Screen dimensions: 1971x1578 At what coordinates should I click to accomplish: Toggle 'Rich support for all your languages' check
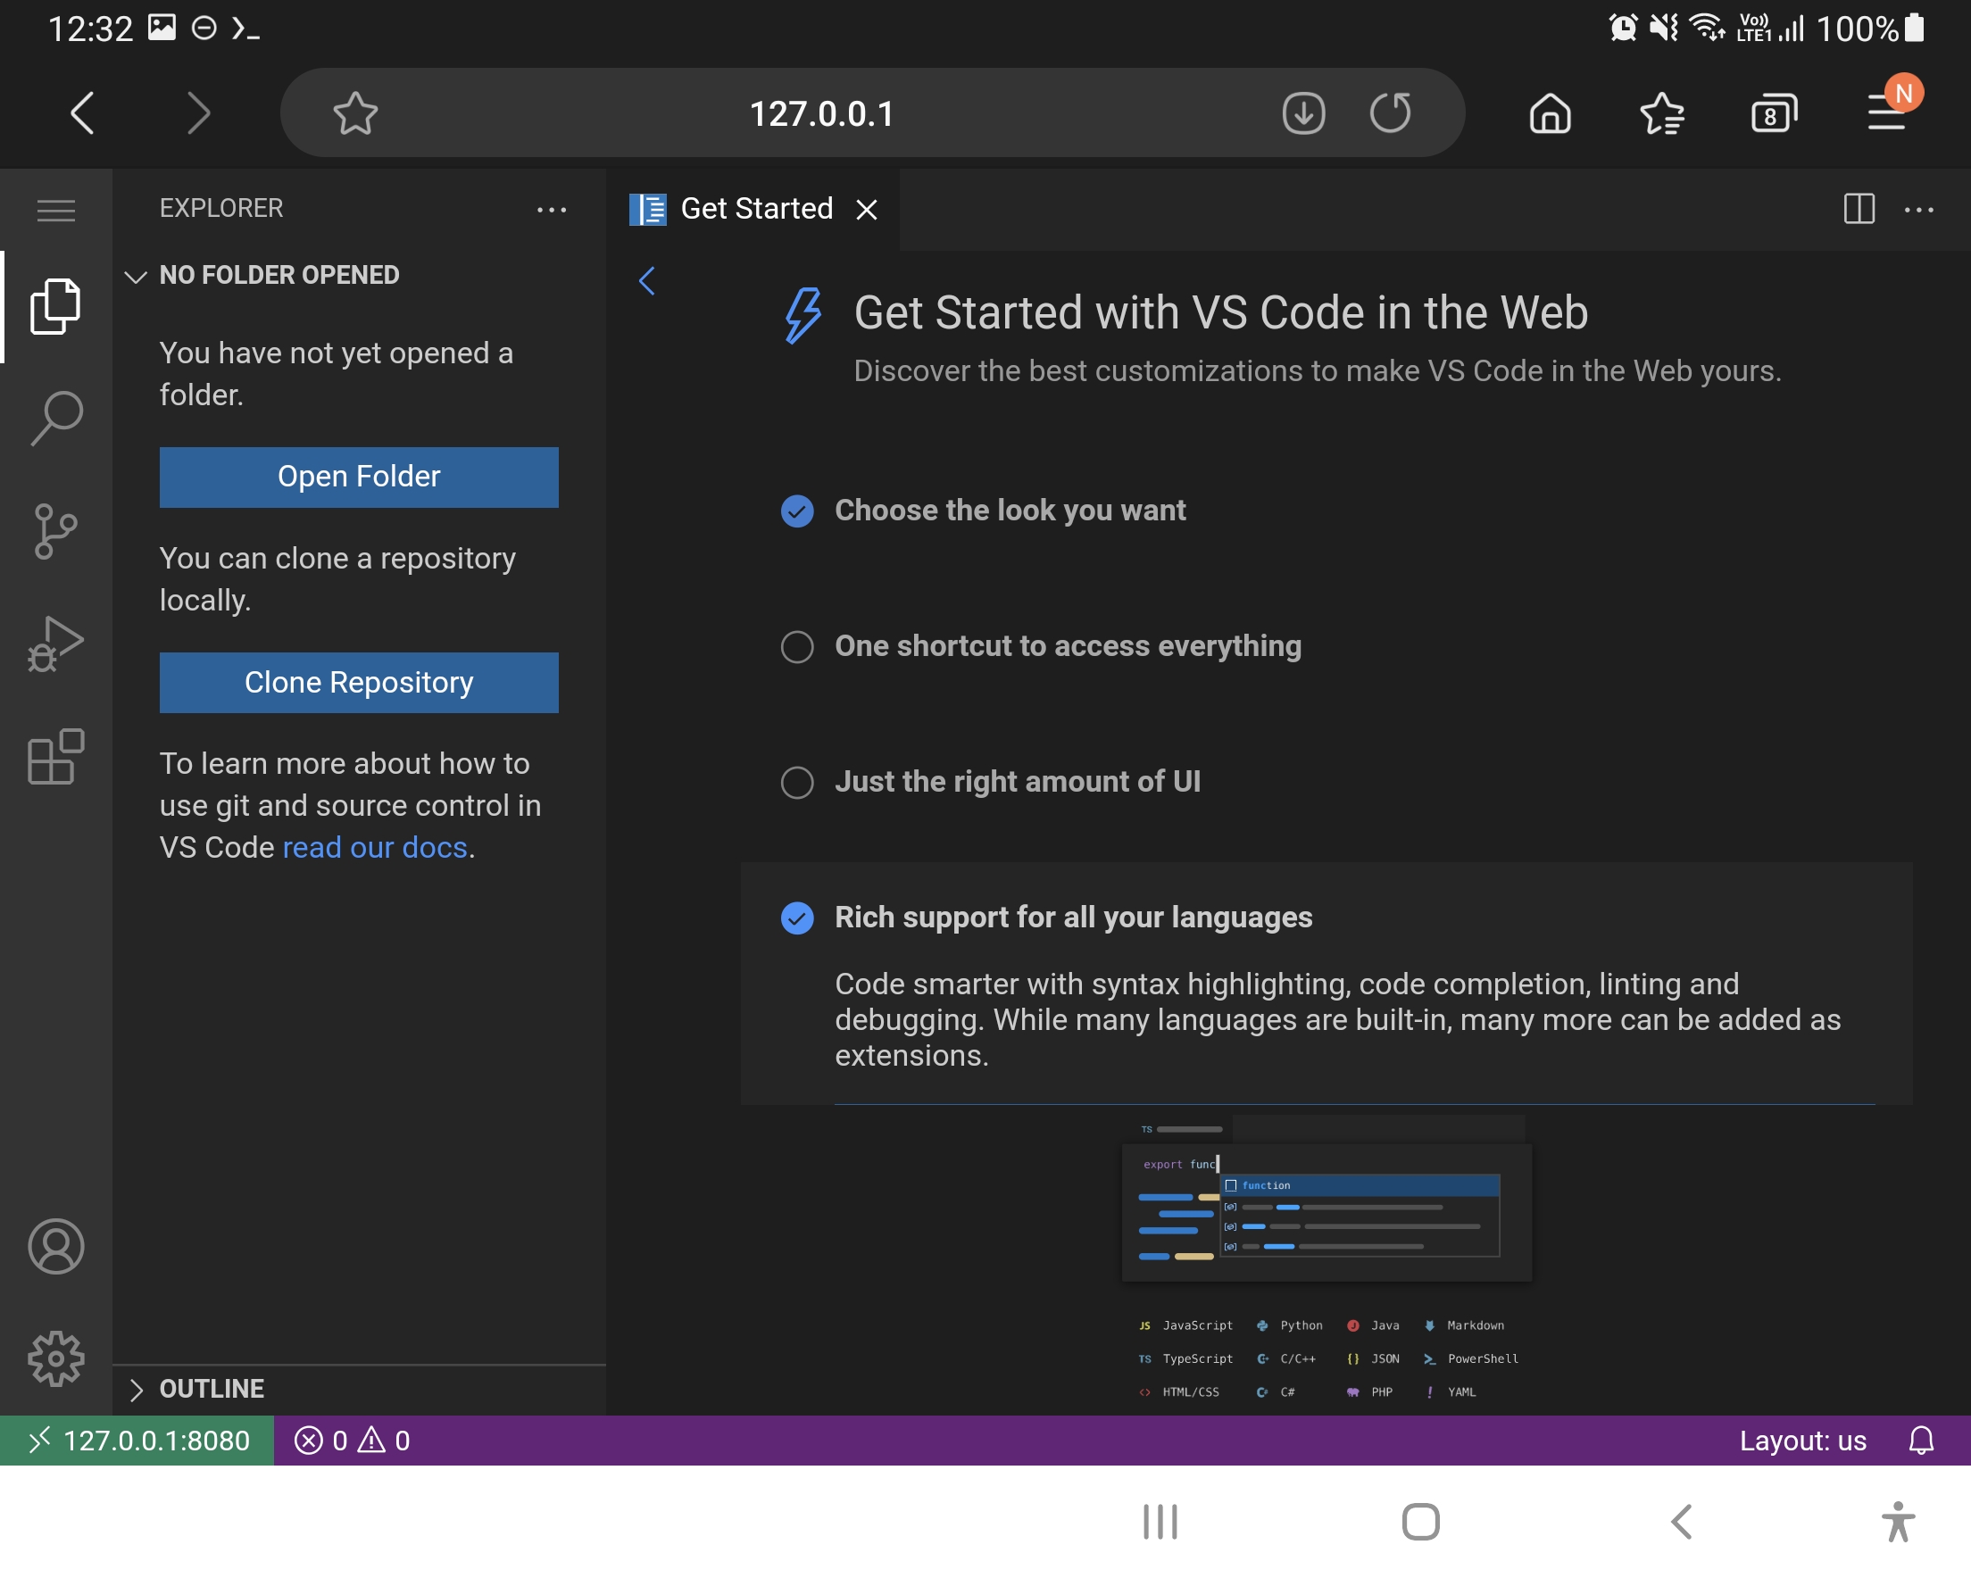[x=797, y=918]
